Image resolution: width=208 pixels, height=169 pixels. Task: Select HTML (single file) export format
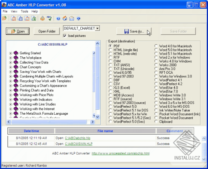(110, 50)
